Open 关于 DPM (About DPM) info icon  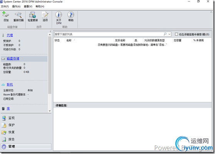[x=59, y=15]
